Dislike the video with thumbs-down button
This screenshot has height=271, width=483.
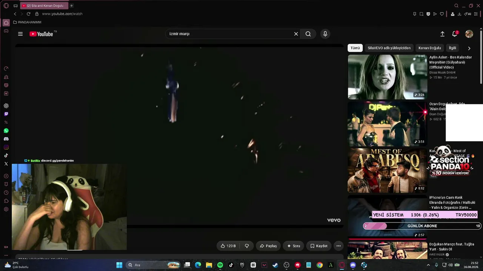(247, 246)
